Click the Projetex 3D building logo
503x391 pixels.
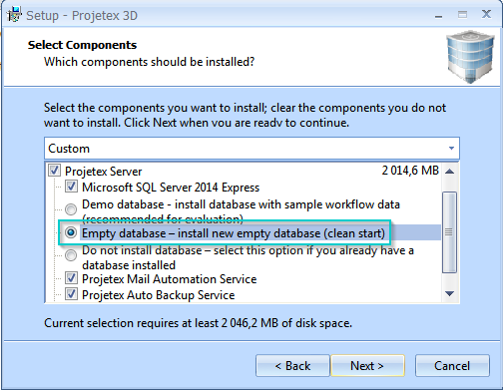470,57
